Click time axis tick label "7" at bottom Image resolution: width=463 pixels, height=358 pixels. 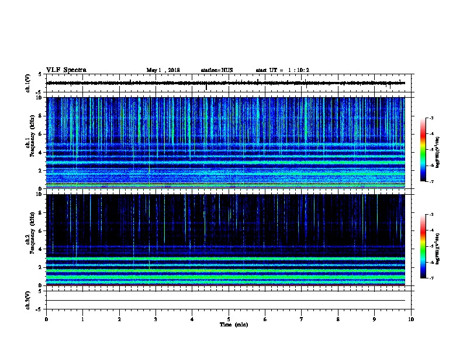[x=302, y=319]
